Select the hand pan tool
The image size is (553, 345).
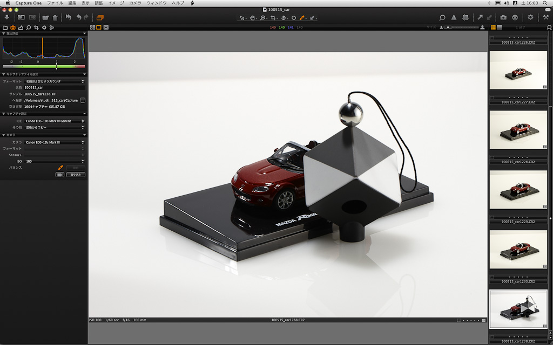pos(252,17)
